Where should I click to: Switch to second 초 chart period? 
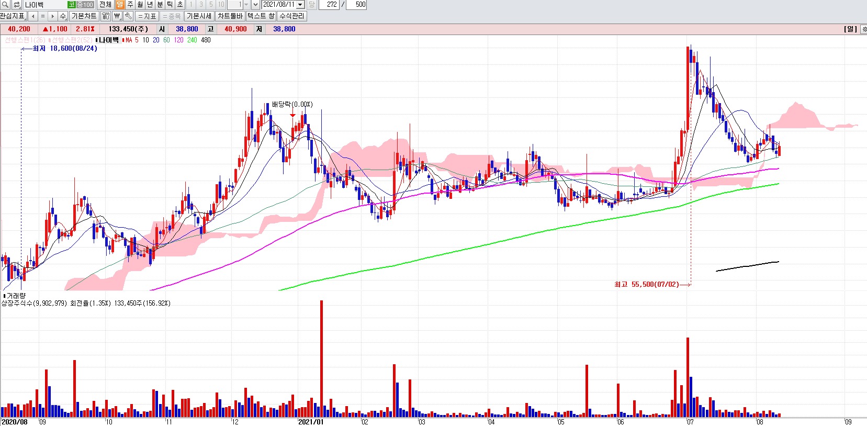coord(180,4)
